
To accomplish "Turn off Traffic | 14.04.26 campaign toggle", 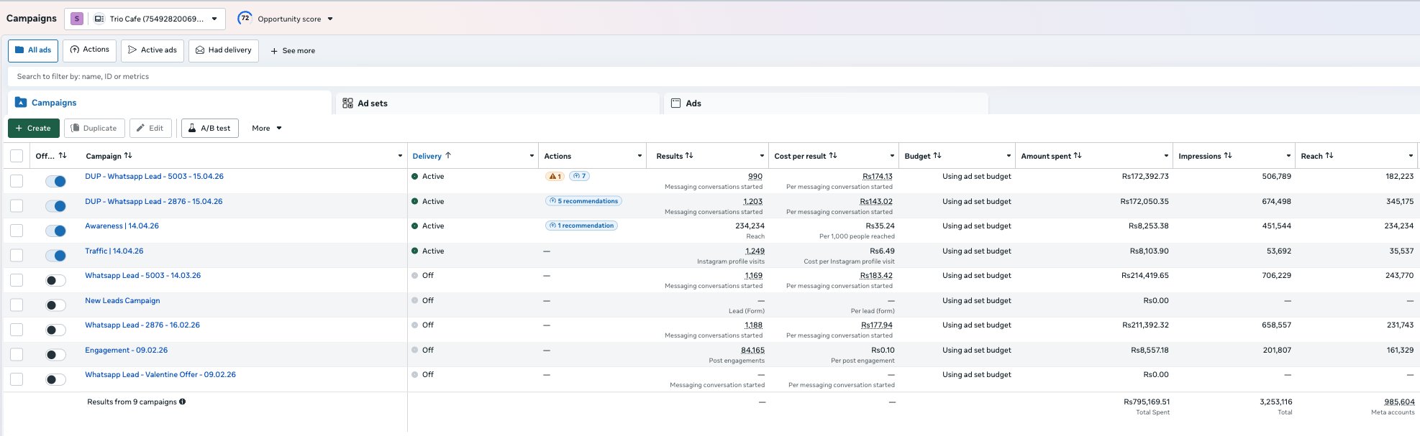I will coord(55,256).
